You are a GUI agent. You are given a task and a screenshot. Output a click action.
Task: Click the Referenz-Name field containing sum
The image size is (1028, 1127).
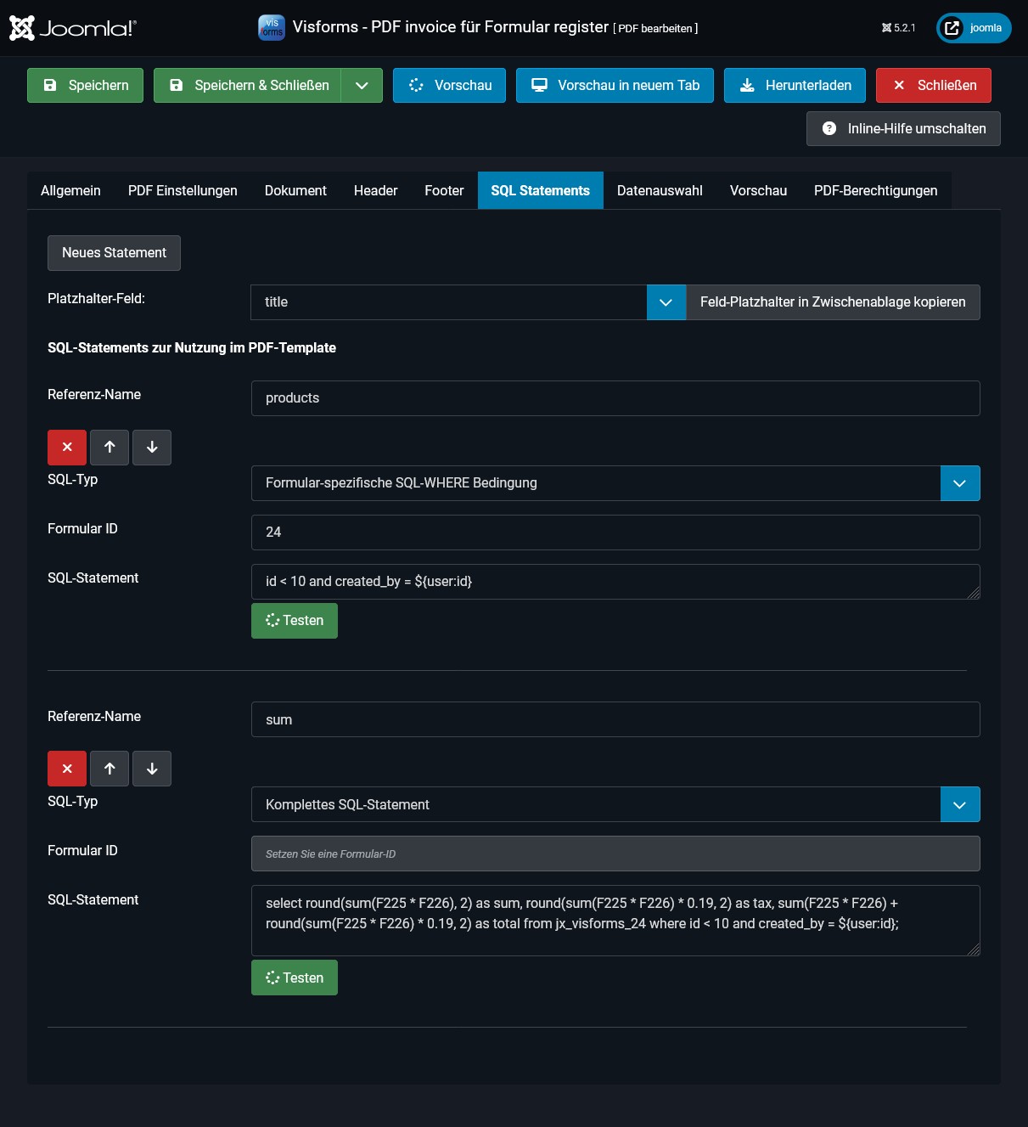click(615, 720)
